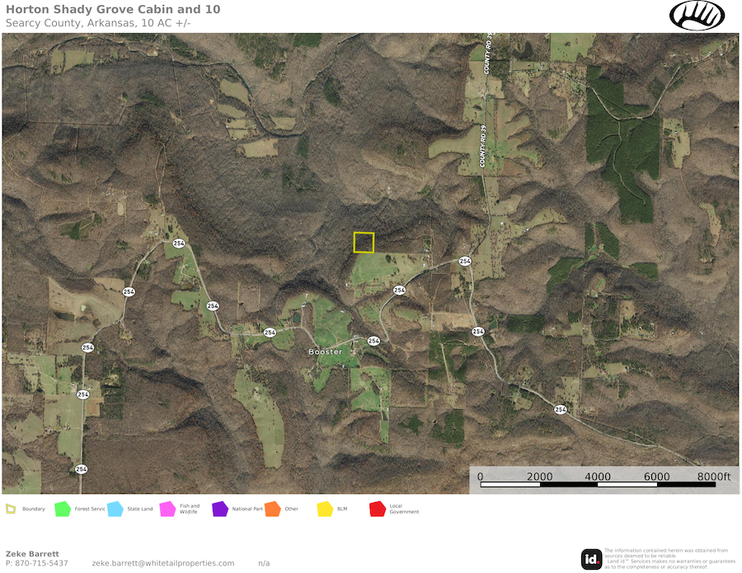Screen dimensions: 742x573
Task: Click the yellow Boundary legend icon
Action: tap(12, 509)
